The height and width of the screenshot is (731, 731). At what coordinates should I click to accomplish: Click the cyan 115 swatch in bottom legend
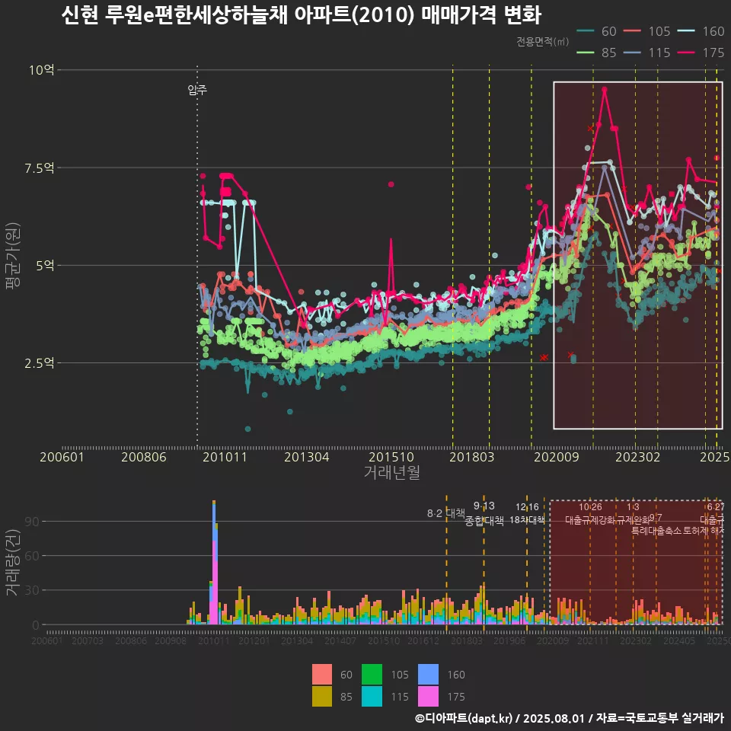(372, 696)
